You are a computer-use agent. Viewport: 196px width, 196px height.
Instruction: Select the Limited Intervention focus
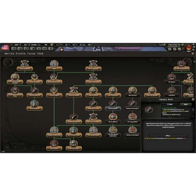pos(74,119)
